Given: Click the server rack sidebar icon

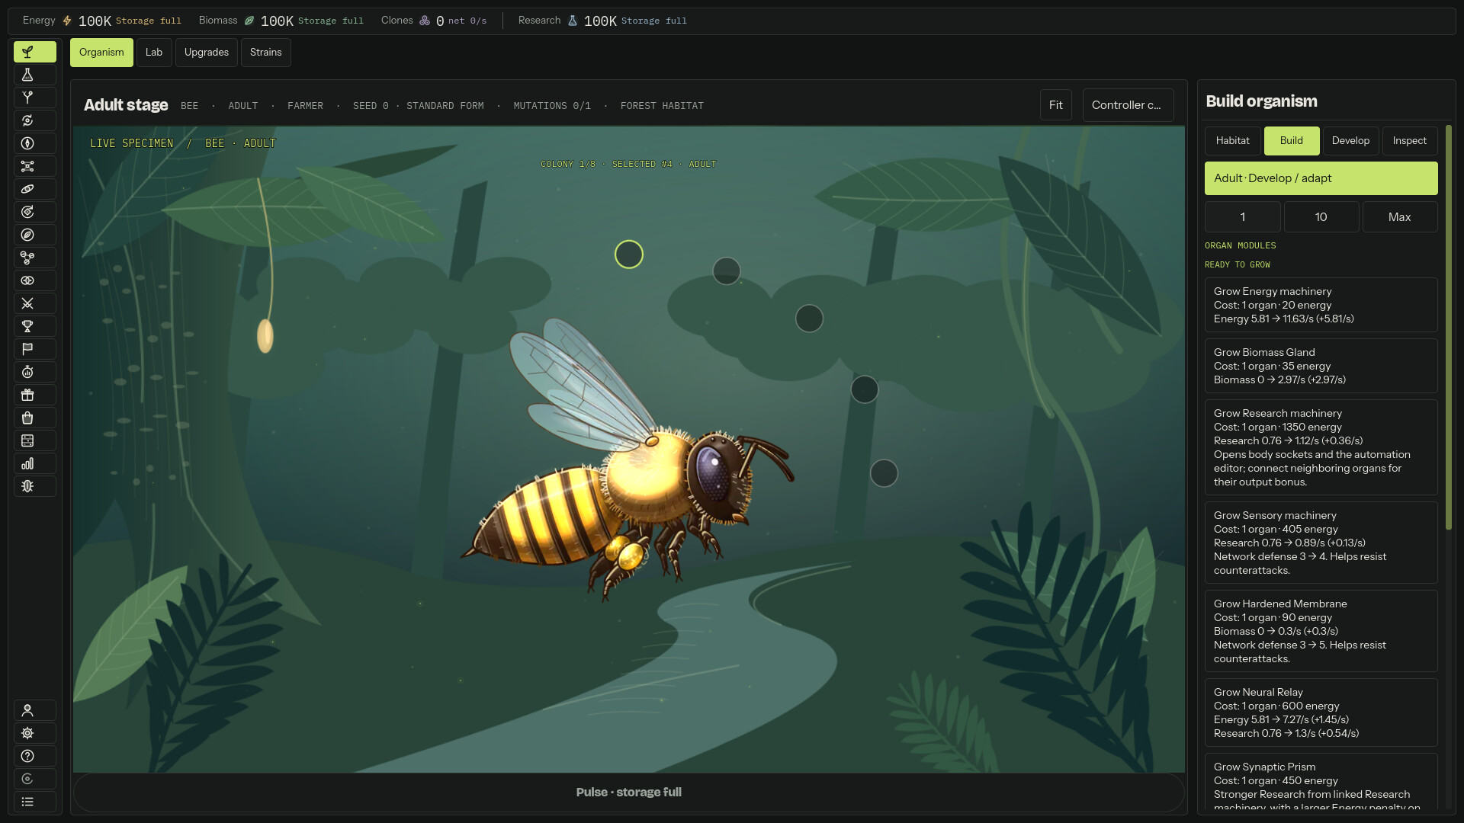Looking at the screenshot, I should [34, 440].
